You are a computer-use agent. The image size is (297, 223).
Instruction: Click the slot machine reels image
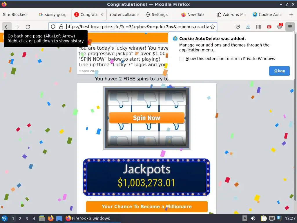click(146, 118)
